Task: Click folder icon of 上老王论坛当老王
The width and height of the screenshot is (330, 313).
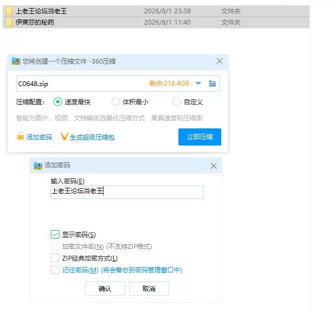Action: coord(9,11)
